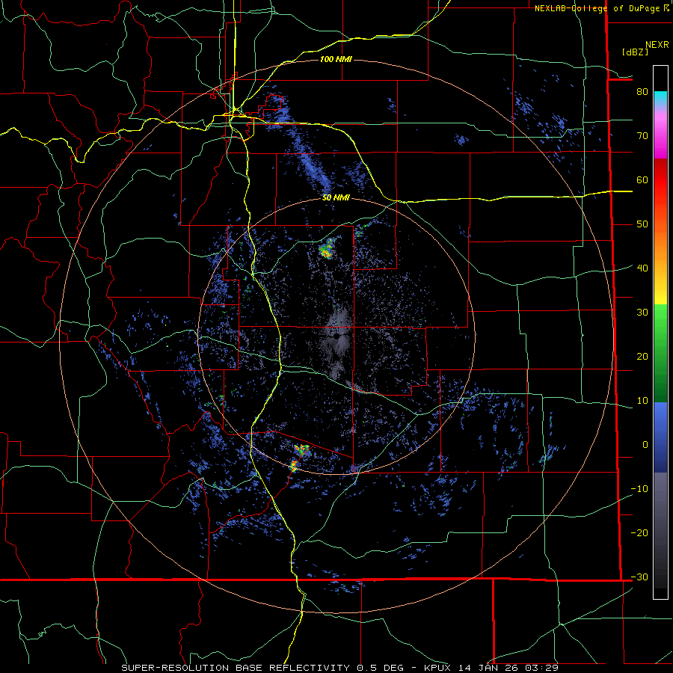Click the bottom caption with KPUX timestamp
Image resolution: width=673 pixels, height=673 pixels.
pyautogui.click(x=339, y=668)
